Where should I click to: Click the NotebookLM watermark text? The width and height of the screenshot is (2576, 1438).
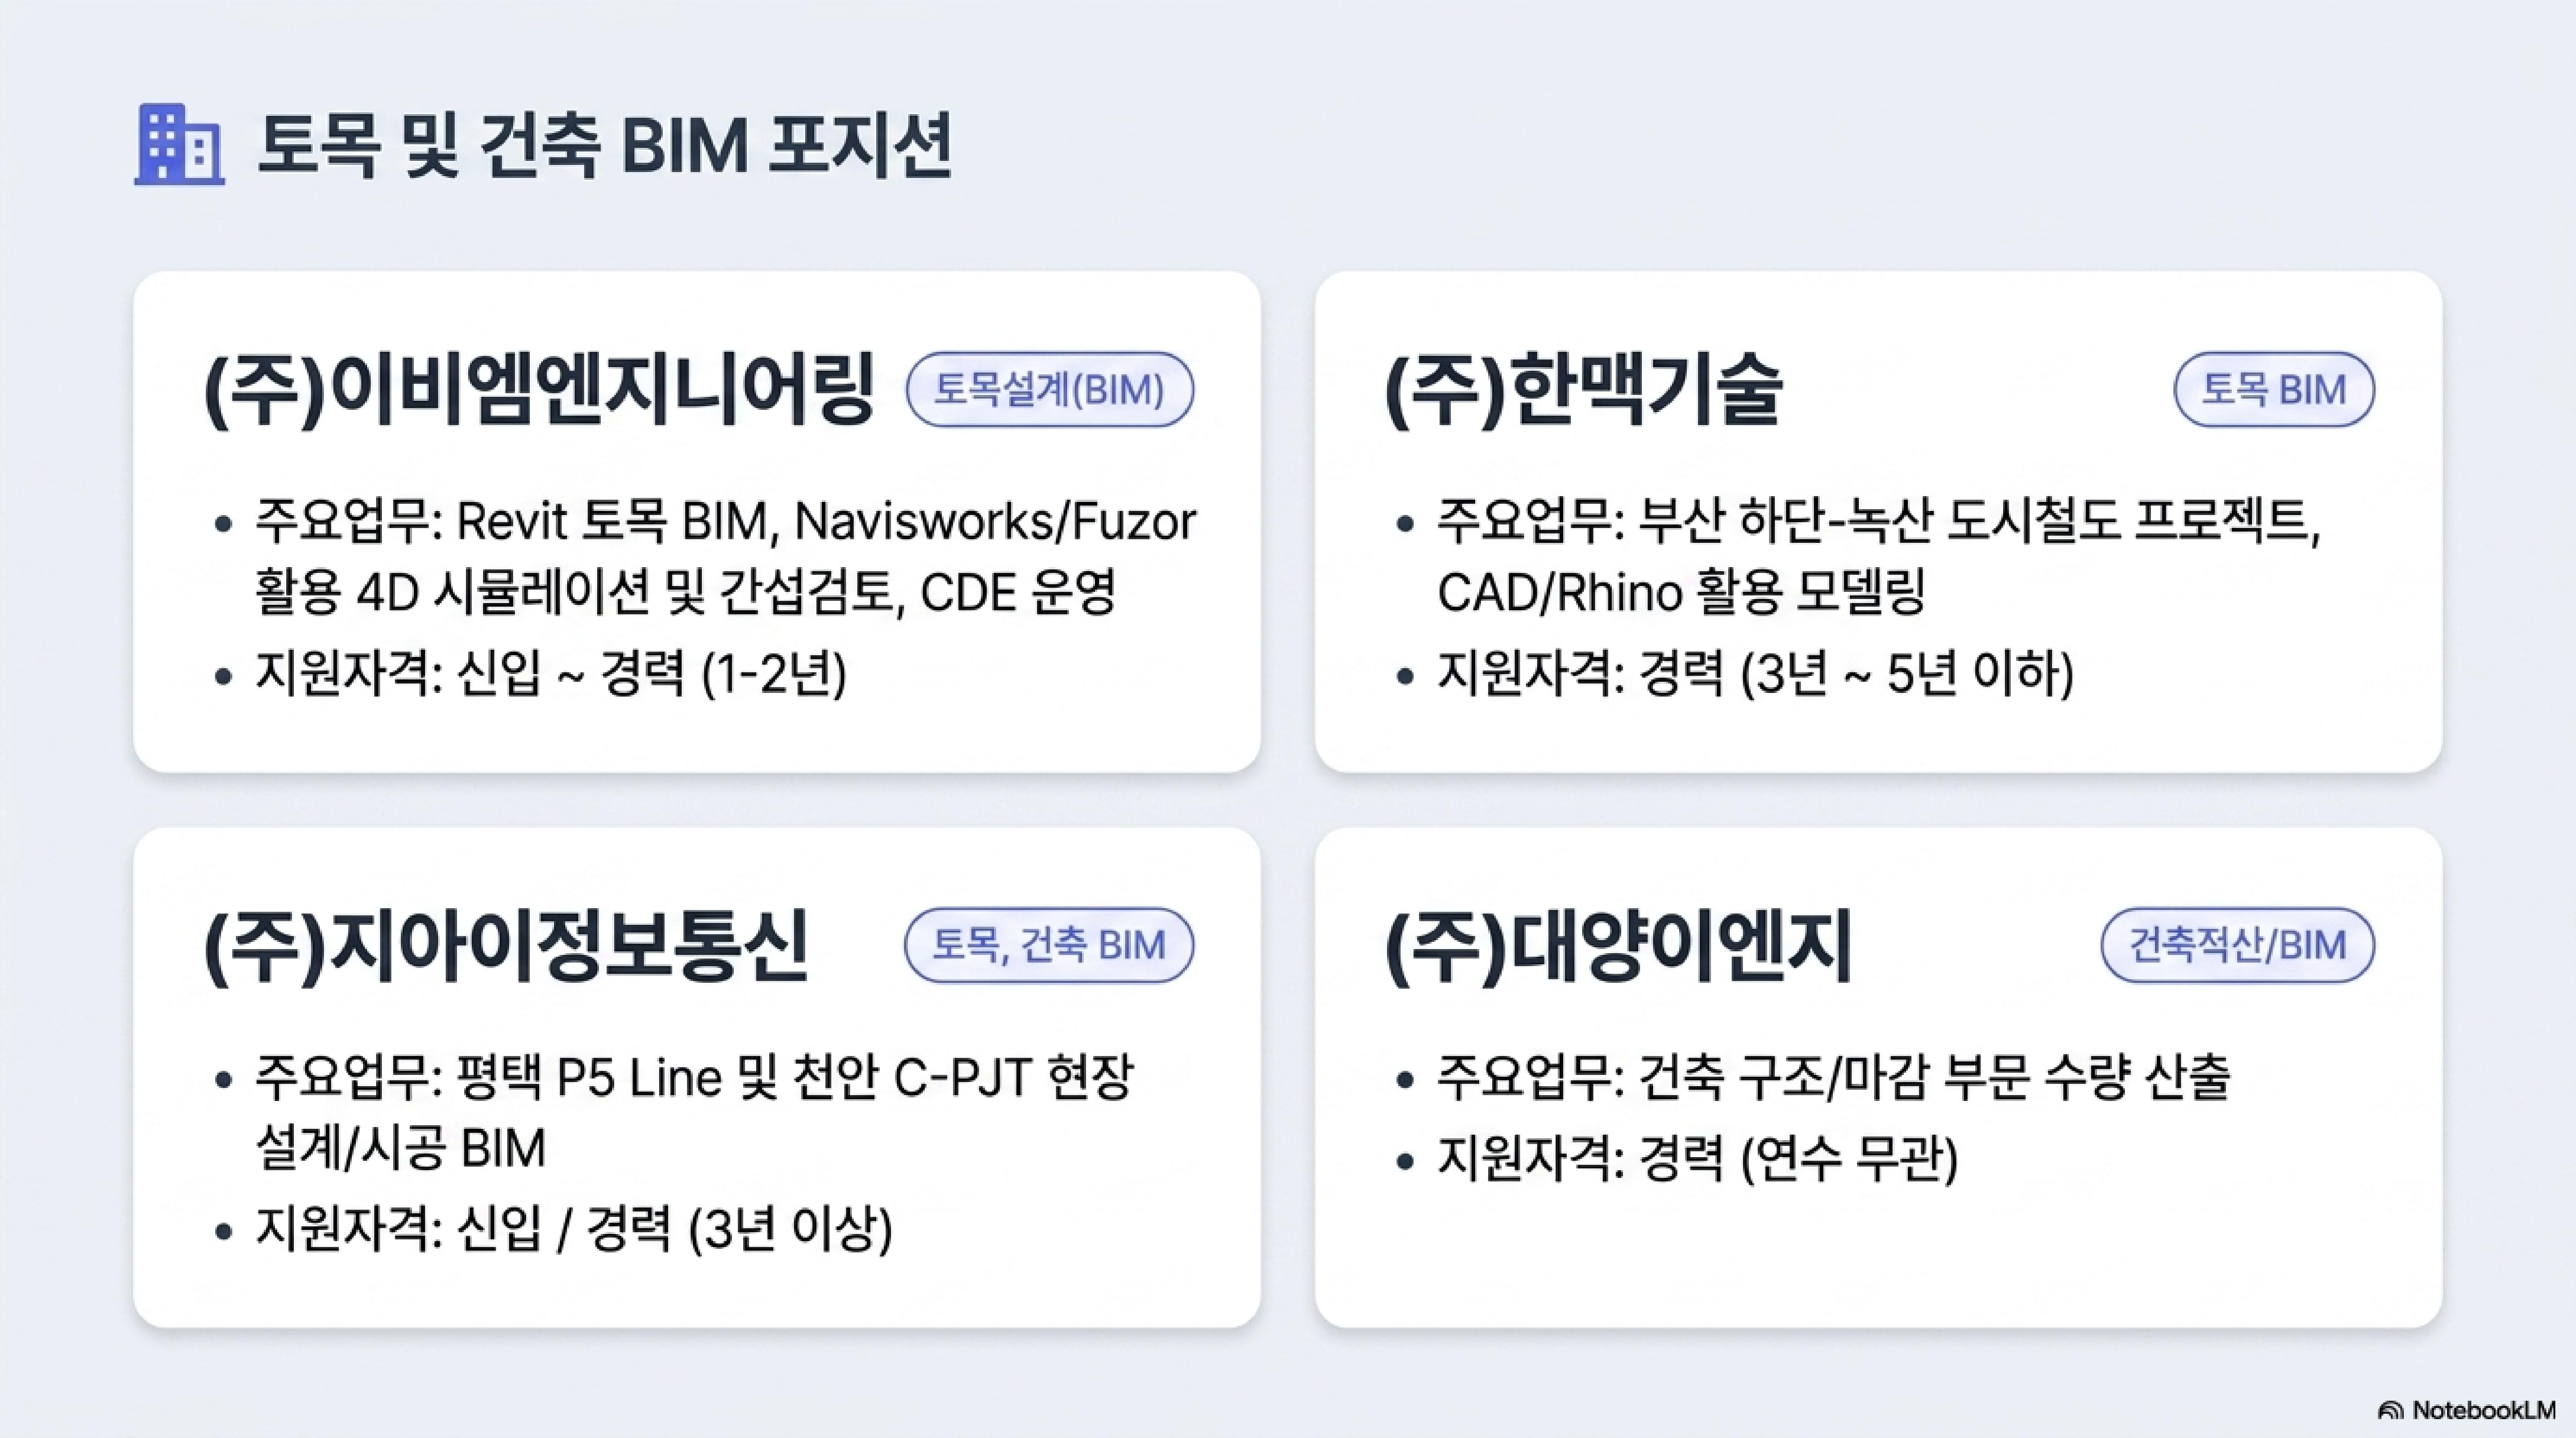[2483, 1410]
